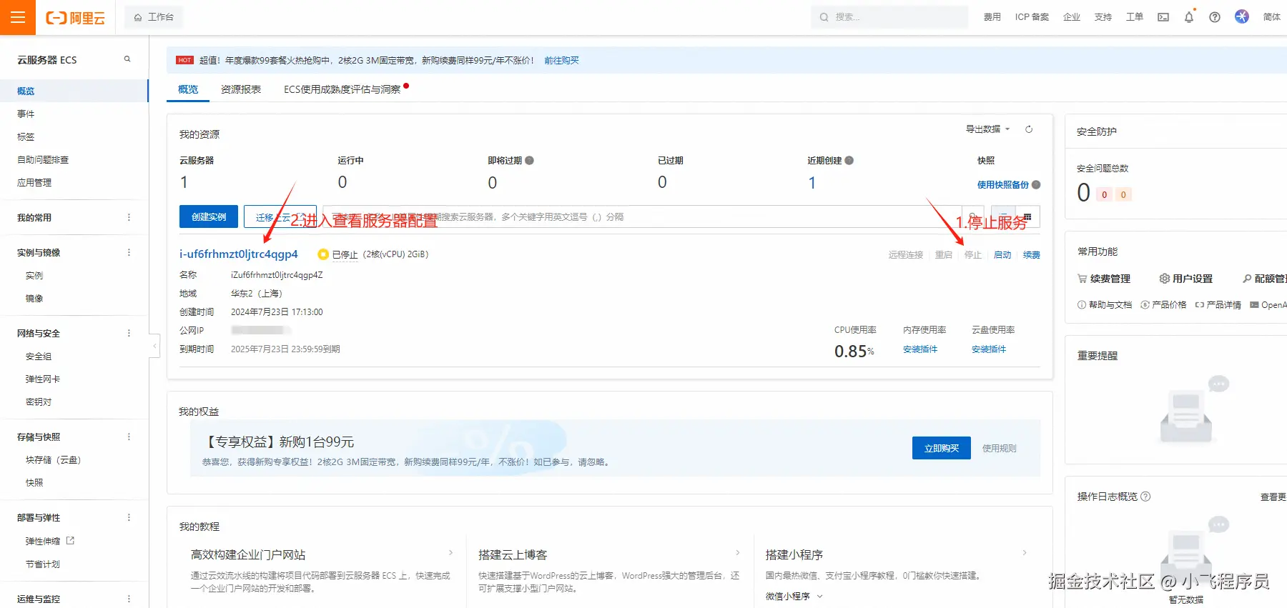Open the more options dots for 我的常用

pyautogui.click(x=129, y=217)
